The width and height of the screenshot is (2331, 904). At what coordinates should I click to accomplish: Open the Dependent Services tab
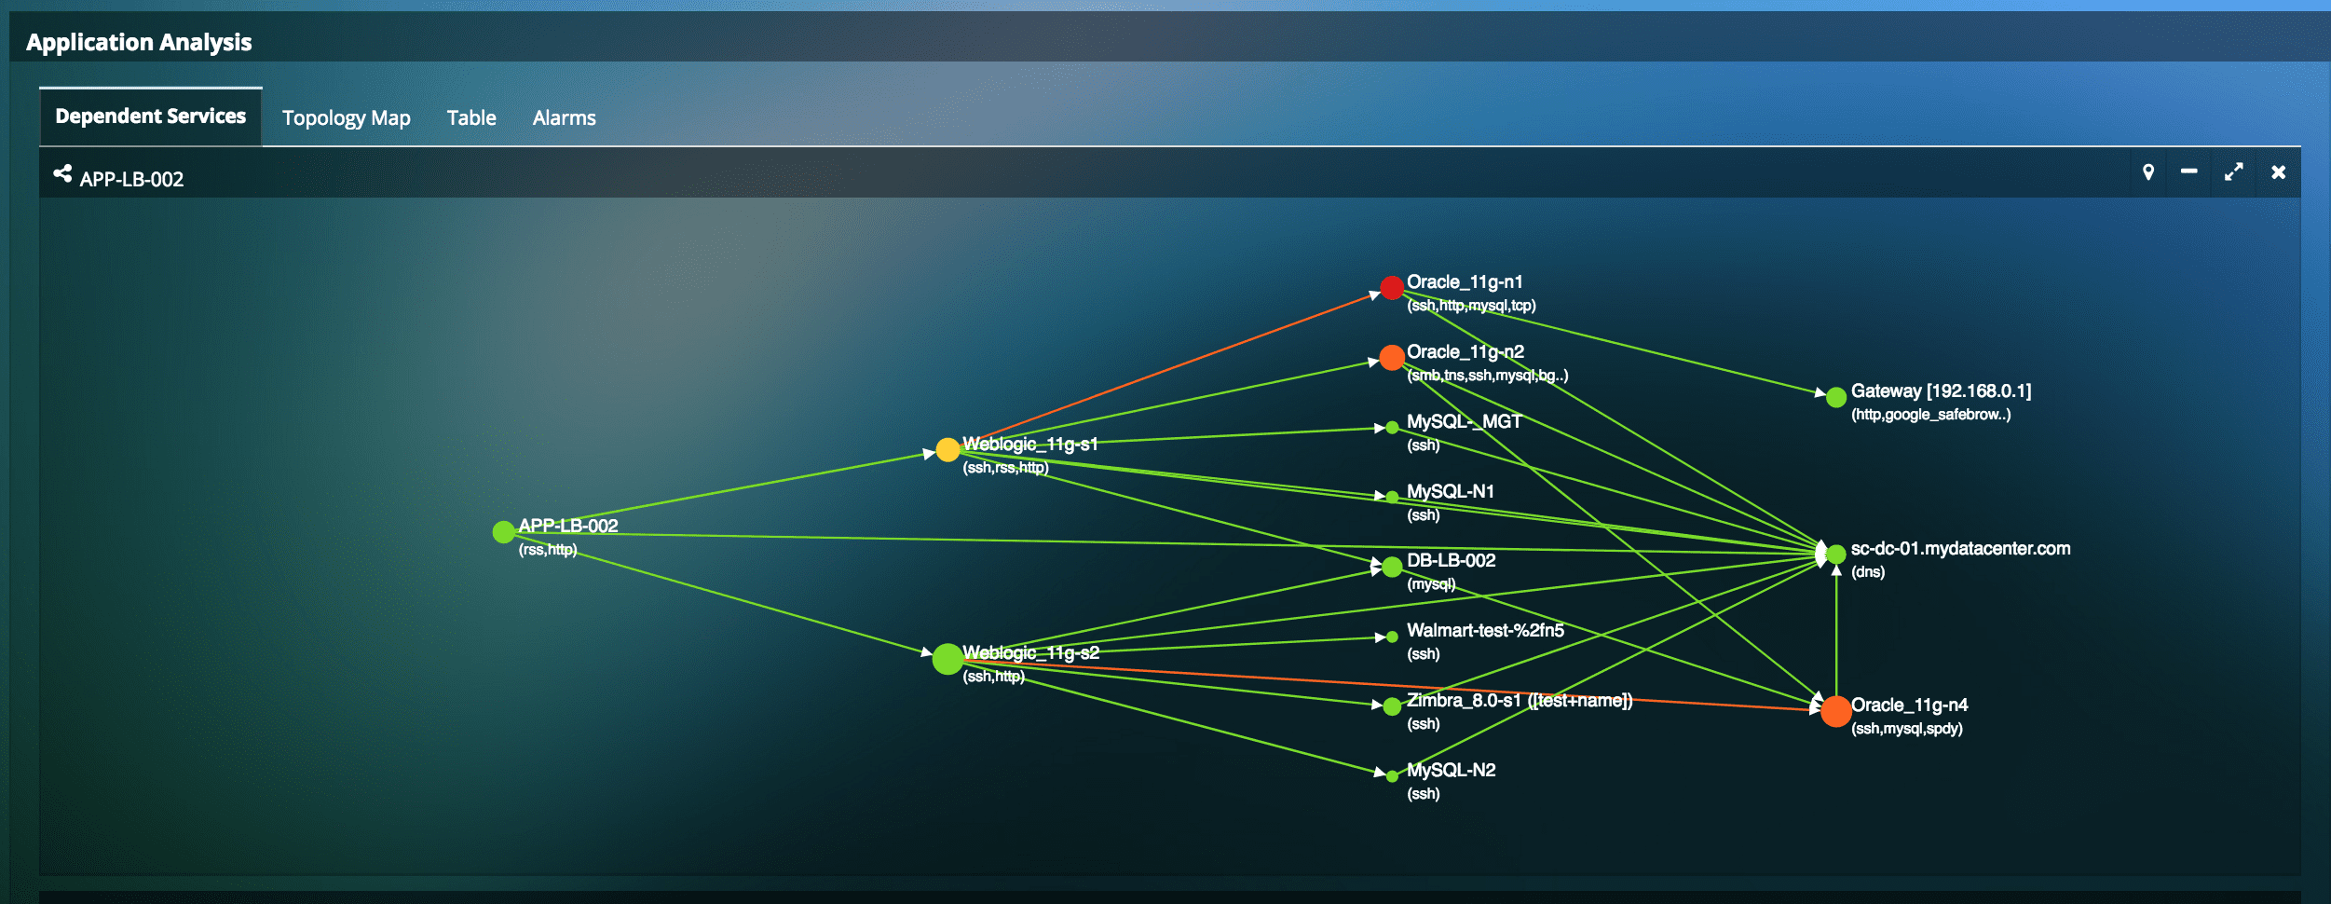pyautogui.click(x=150, y=116)
